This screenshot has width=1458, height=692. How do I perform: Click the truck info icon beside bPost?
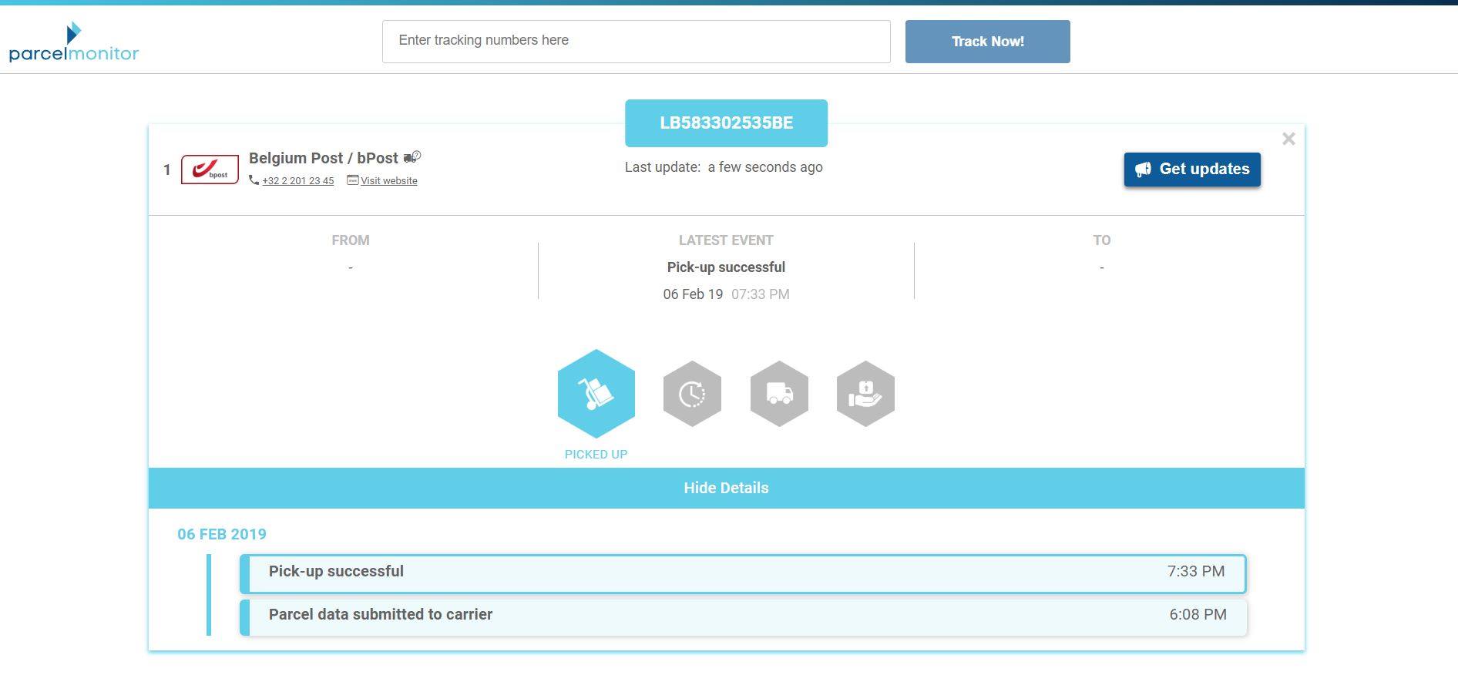tap(412, 157)
